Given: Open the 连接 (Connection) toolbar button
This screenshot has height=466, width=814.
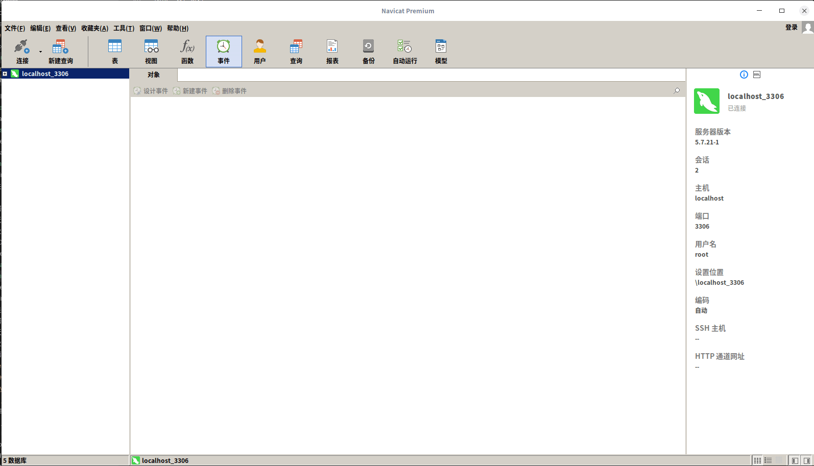Looking at the screenshot, I should (x=22, y=52).
